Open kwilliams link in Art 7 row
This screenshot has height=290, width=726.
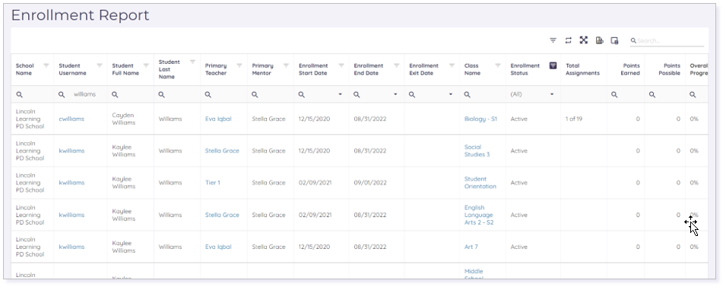(x=71, y=247)
